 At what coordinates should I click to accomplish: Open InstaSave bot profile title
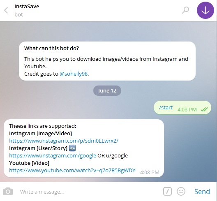click(27, 6)
